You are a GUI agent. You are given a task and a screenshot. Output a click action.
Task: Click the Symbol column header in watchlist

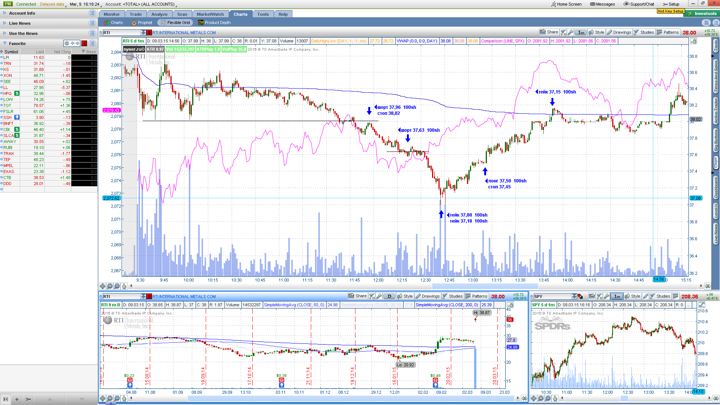click(11, 52)
